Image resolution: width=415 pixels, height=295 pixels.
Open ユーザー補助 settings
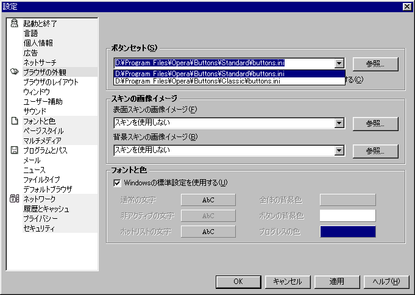click(x=43, y=101)
